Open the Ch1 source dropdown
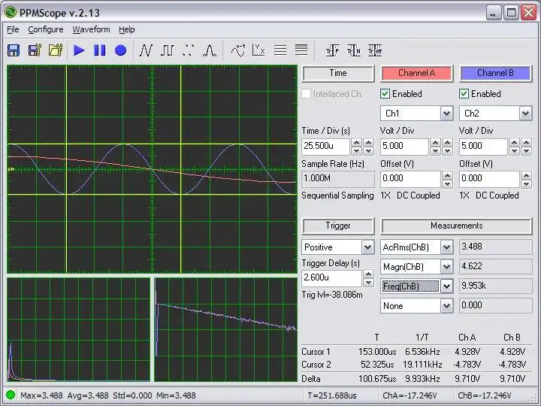The height and width of the screenshot is (406, 541). click(446, 114)
